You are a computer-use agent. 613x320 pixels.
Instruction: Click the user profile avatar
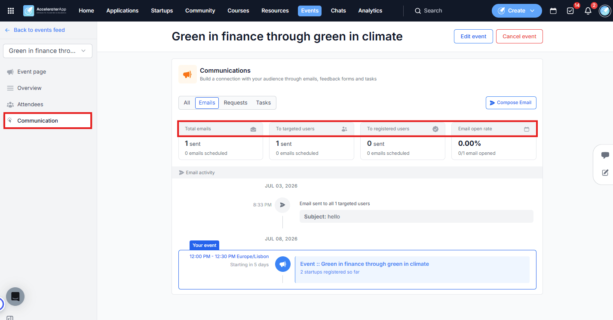coord(605,11)
